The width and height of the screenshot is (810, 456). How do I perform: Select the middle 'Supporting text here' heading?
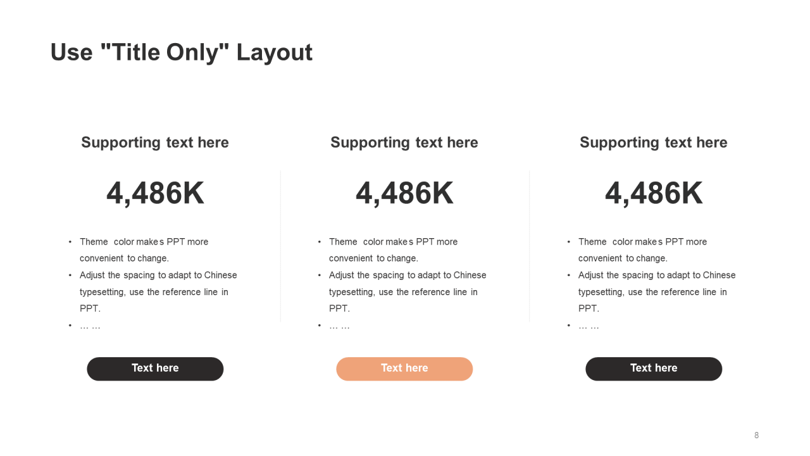(404, 142)
